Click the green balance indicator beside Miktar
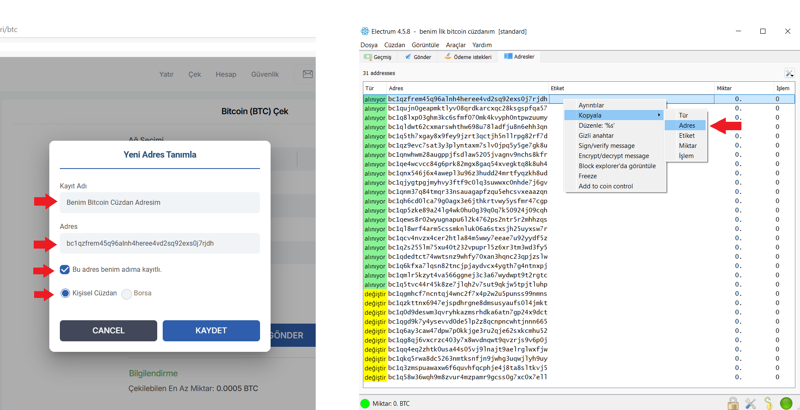The image size is (800, 410). (365, 404)
